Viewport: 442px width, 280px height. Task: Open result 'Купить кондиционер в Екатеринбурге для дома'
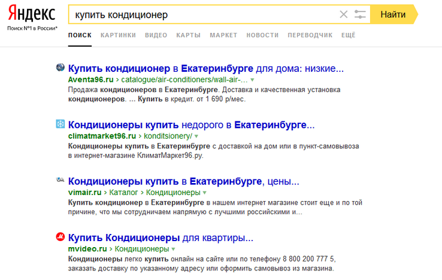pyautogui.click(x=206, y=68)
